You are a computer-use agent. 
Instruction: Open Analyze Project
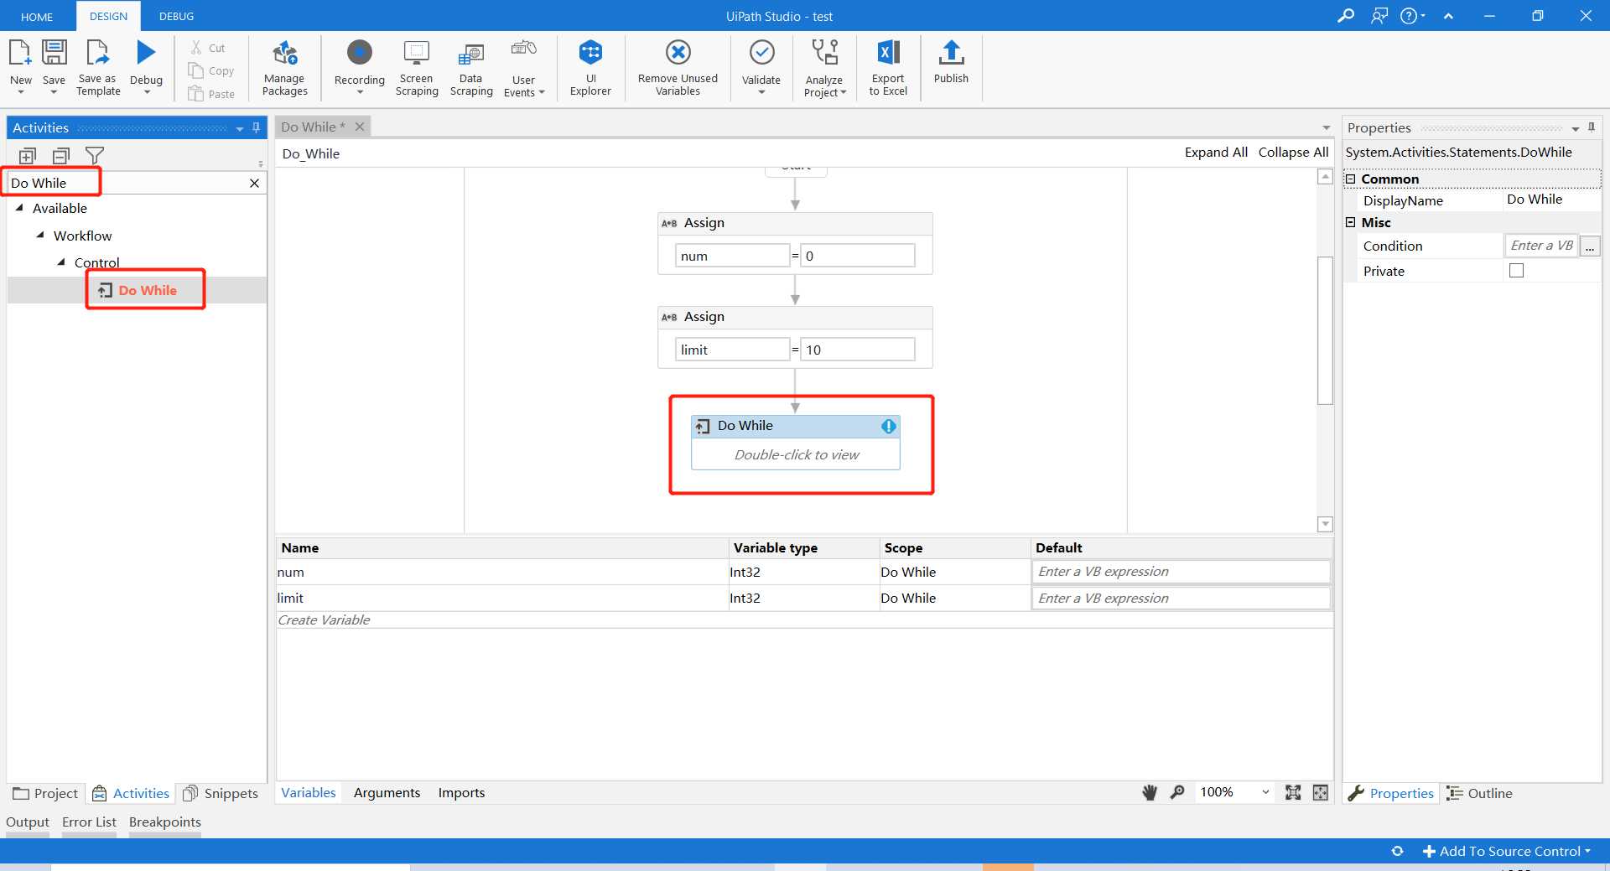pyautogui.click(x=825, y=67)
